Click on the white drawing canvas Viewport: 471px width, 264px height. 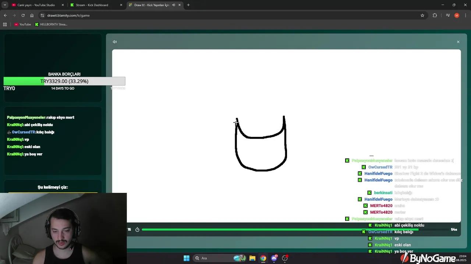286,136
